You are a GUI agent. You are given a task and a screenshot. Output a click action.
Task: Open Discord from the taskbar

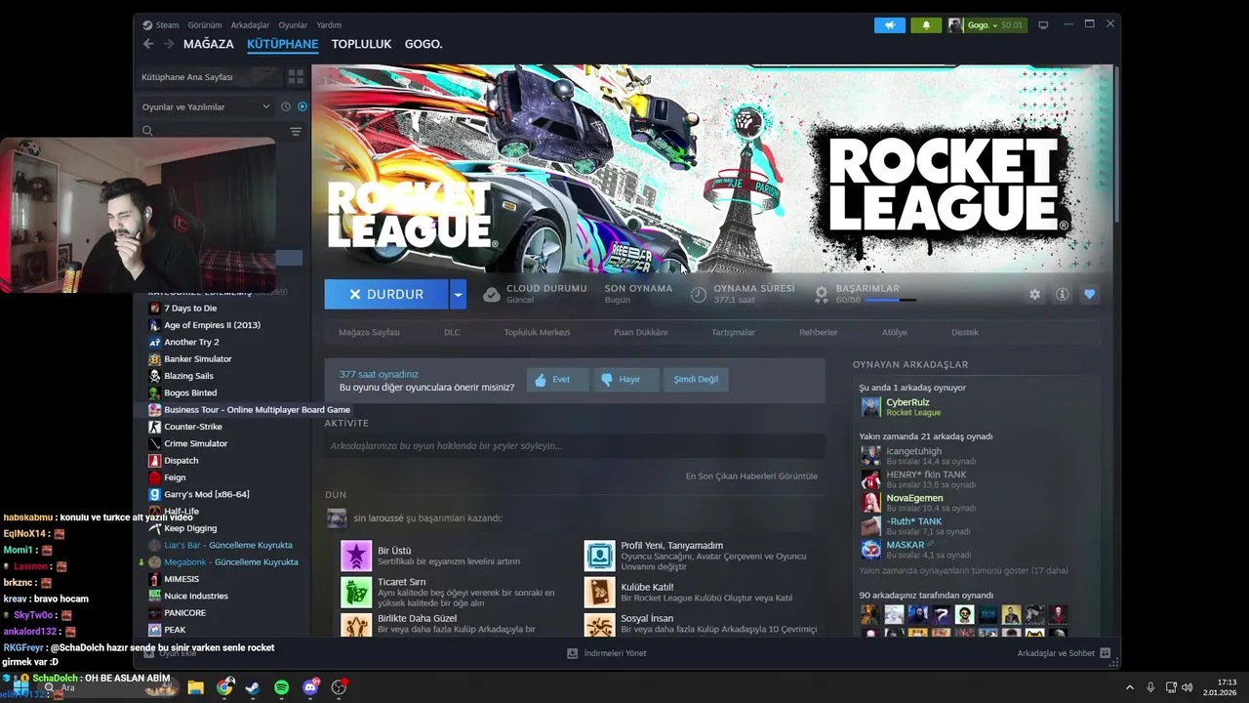click(x=310, y=687)
